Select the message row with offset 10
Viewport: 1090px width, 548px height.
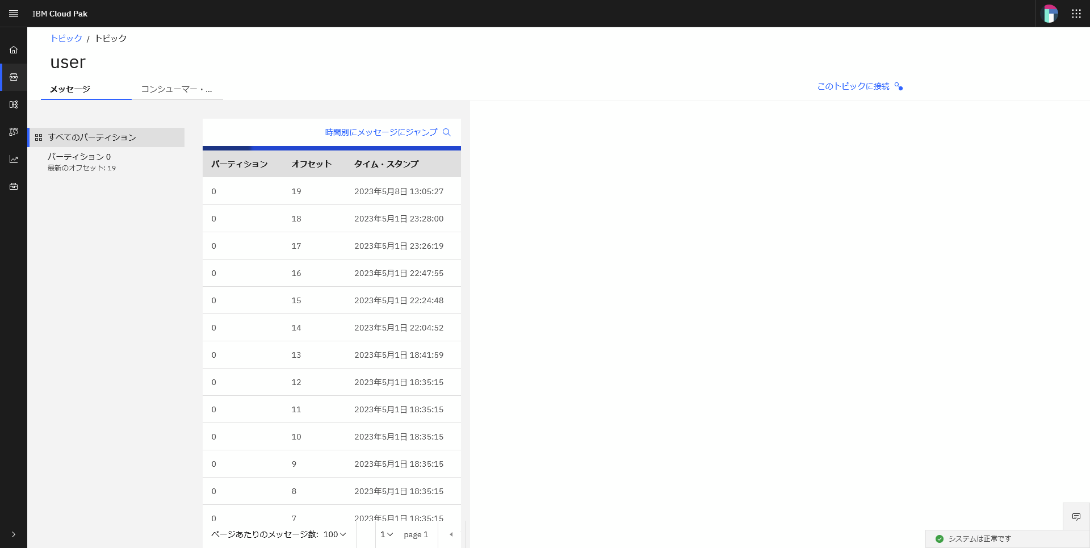point(332,437)
